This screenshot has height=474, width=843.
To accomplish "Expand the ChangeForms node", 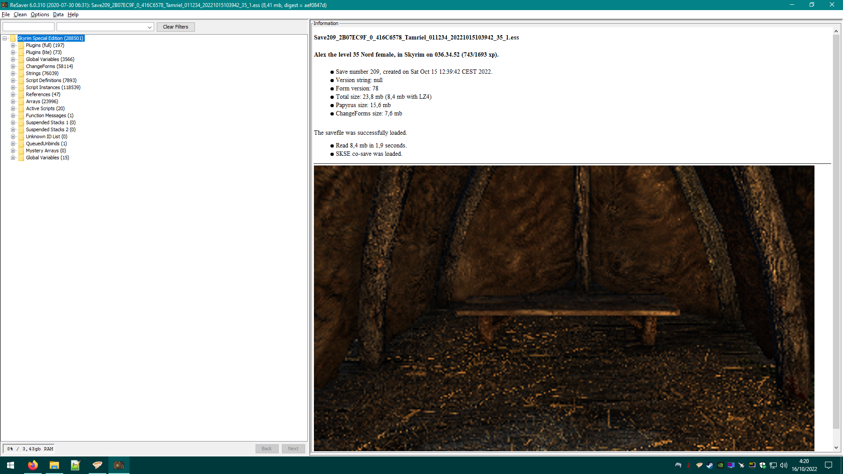I will pos(13,66).
